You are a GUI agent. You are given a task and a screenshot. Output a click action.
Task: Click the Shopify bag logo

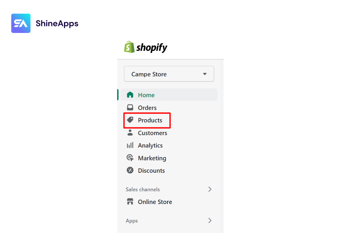[129, 47]
